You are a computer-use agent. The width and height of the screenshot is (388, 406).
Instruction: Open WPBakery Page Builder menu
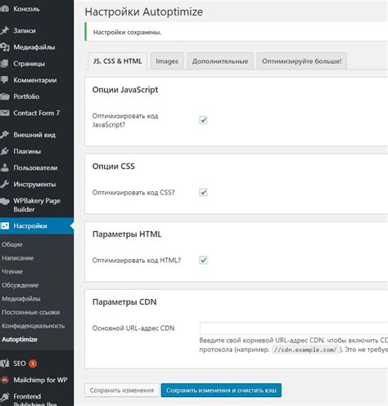pyautogui.click(x=37, y=205)
